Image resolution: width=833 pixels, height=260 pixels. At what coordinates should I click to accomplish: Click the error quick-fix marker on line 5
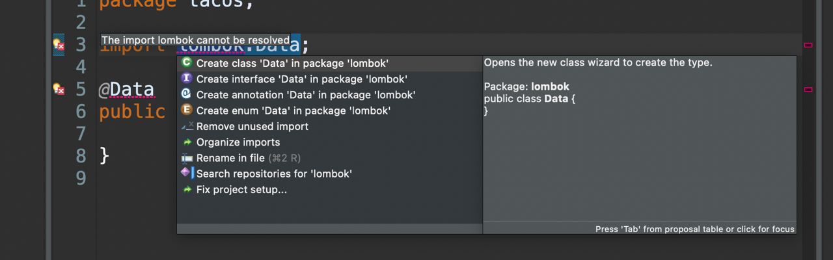pos(59,89)
